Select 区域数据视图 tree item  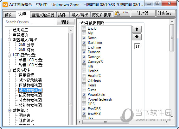coord(30,85)
